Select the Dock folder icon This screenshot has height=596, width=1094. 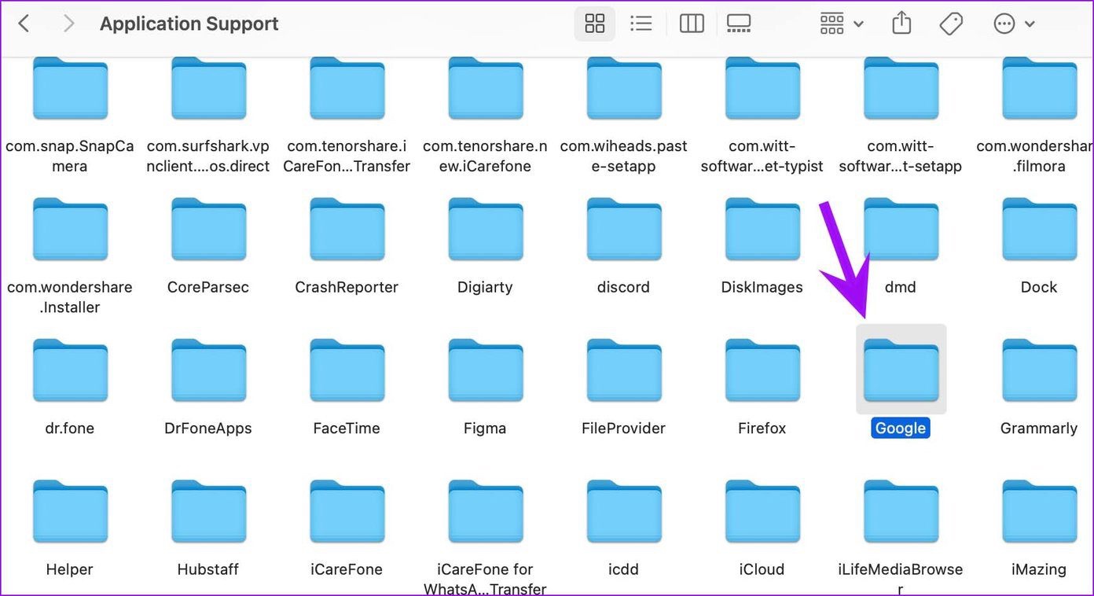(x=1039, y=230)
